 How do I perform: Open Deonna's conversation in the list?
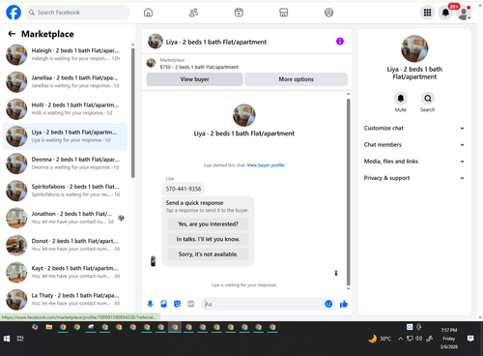tap(65, 163)
